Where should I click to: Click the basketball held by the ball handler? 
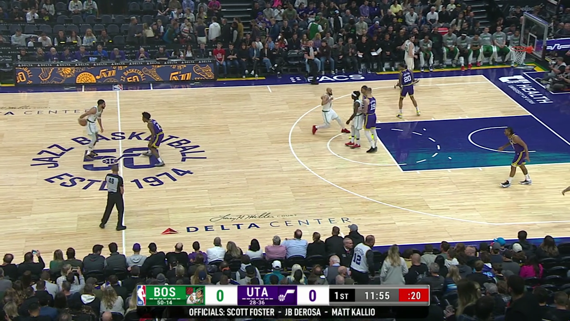click(x=82, y=122)
